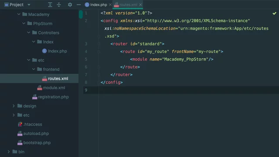Click the routes.xml file icon in tree
279x157 pixels.
(x=44, y=78)
